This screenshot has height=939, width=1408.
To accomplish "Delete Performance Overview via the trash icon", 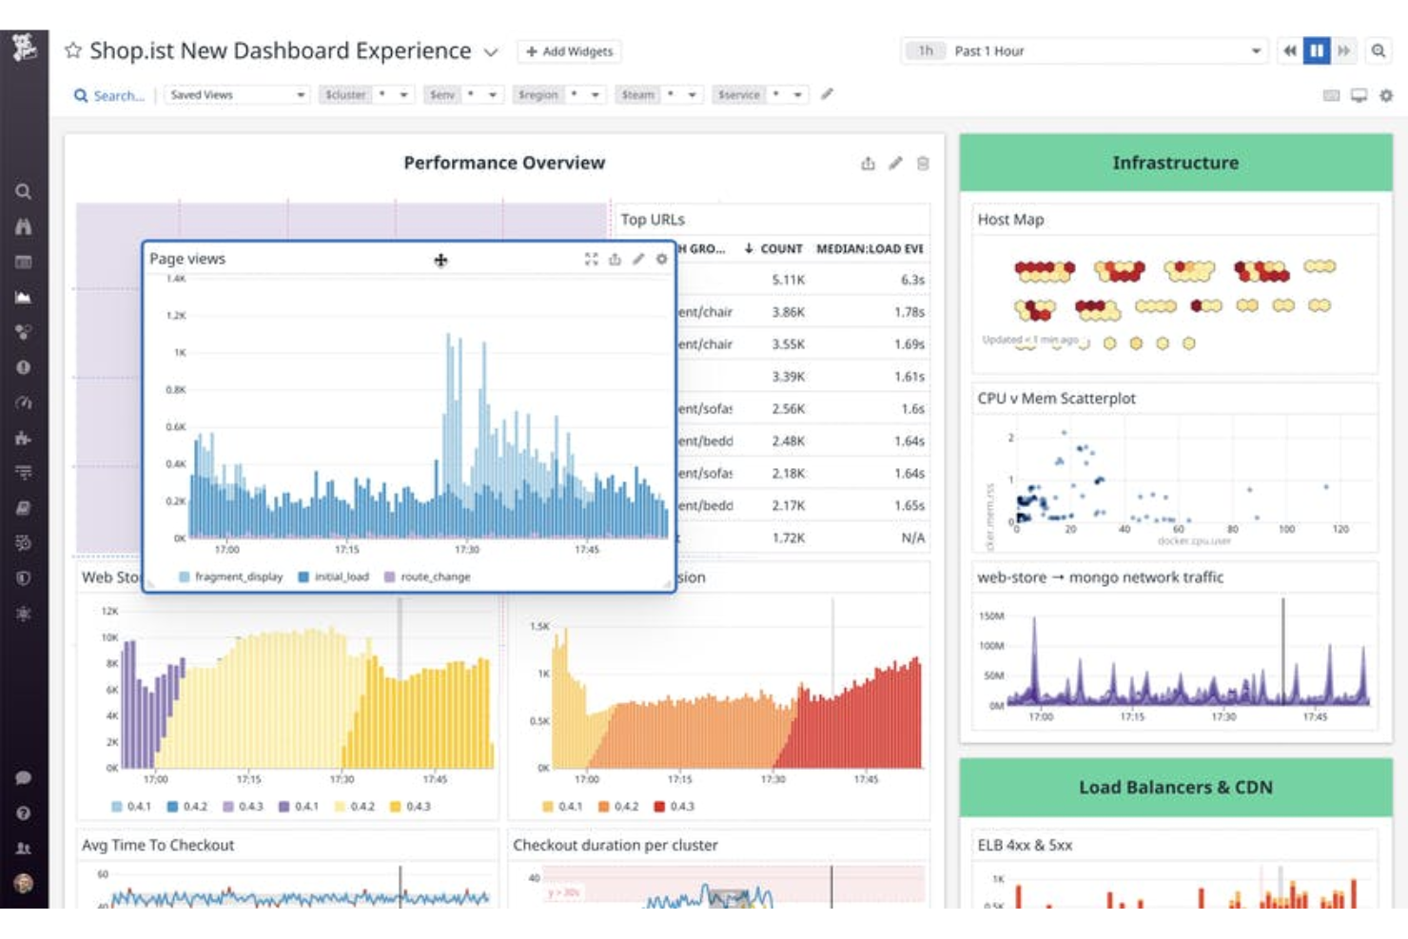I will [x=921, y=163].
